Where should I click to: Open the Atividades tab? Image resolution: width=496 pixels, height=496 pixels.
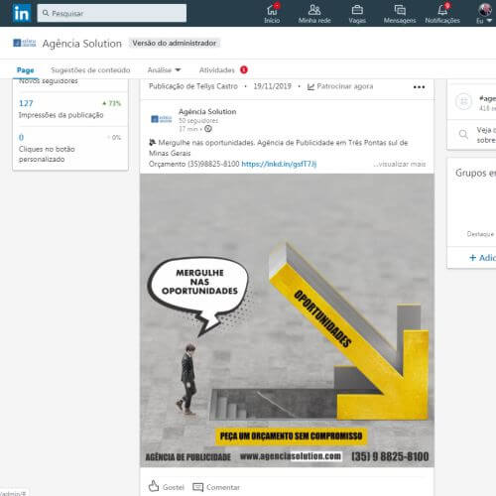coord(223,70)
